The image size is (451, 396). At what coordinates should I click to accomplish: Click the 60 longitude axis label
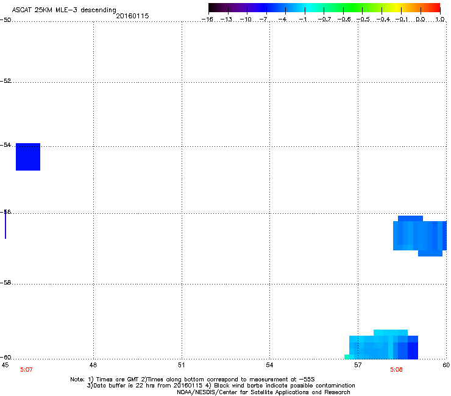446,365
